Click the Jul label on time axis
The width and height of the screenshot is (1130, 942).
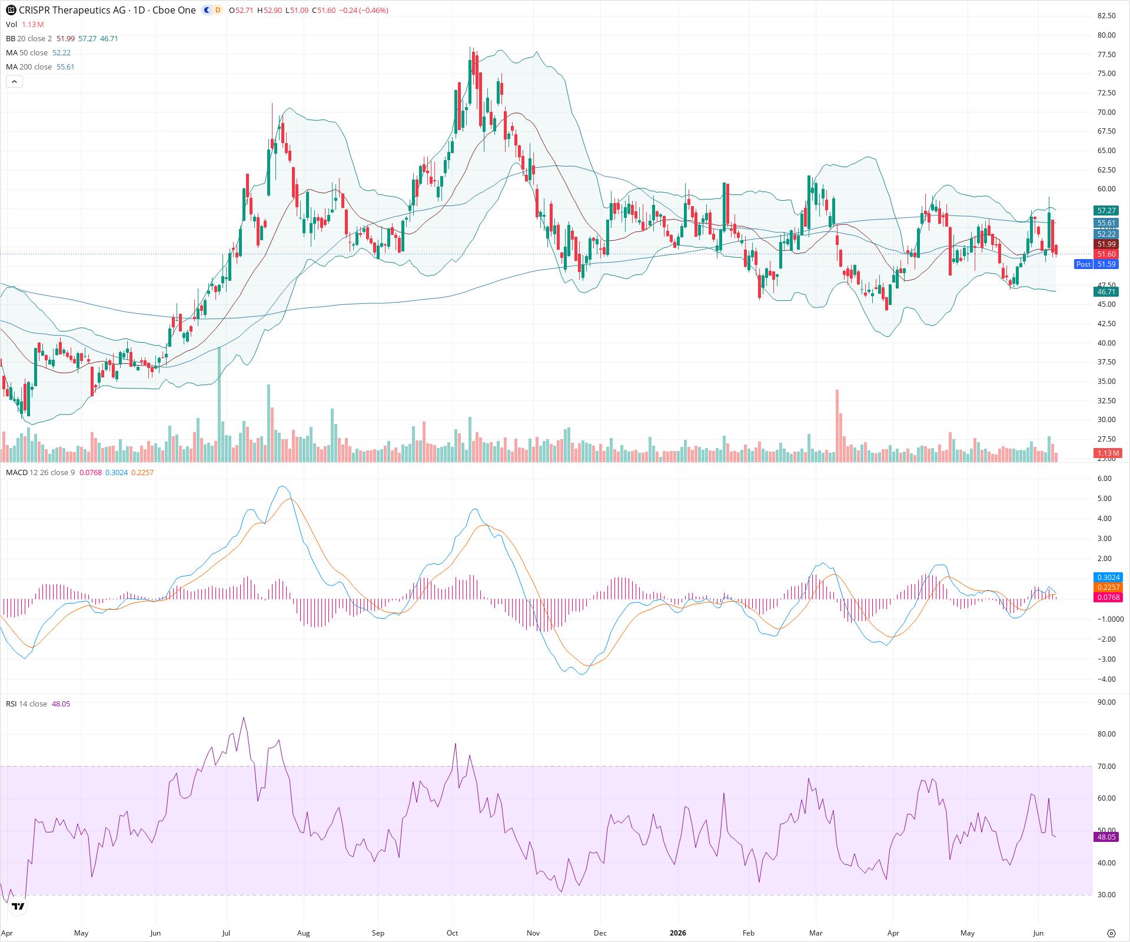click(x=226, y=933)
